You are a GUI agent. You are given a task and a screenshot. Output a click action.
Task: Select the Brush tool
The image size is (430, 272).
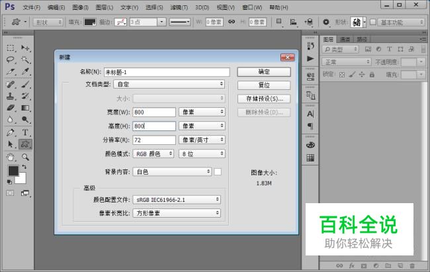pyautogui.click(x=25, y=84)
